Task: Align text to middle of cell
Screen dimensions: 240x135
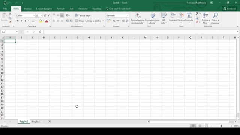Action: click(x=58, y=15)
